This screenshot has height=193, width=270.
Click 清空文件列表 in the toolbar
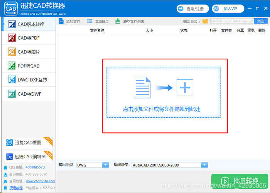(x=130, y=21)
